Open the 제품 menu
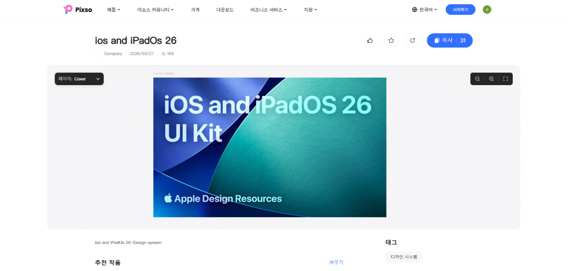Screen dimensions: 568x271 [x=113, y=10]
